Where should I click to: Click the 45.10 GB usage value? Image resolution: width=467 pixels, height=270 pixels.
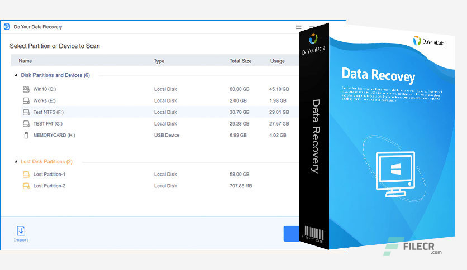pyautogui.click(x=279, y=89)
